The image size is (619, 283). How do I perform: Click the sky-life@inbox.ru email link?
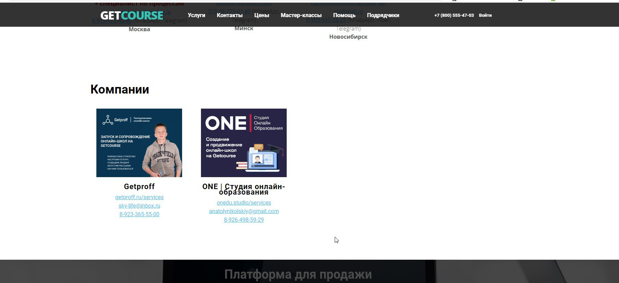point(139,206)
